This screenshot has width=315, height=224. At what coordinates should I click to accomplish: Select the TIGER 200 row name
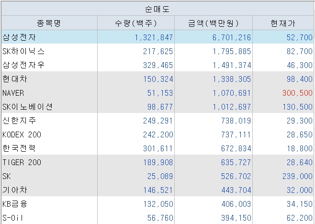pyautogui.click(x=22, y=162)
